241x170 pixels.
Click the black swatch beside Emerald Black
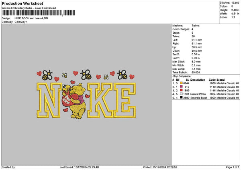coord(181,97)
